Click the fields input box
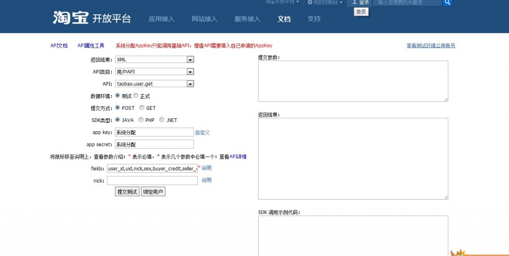The height and width of the screenshot is (256, 509). click(x=152, y=168)
